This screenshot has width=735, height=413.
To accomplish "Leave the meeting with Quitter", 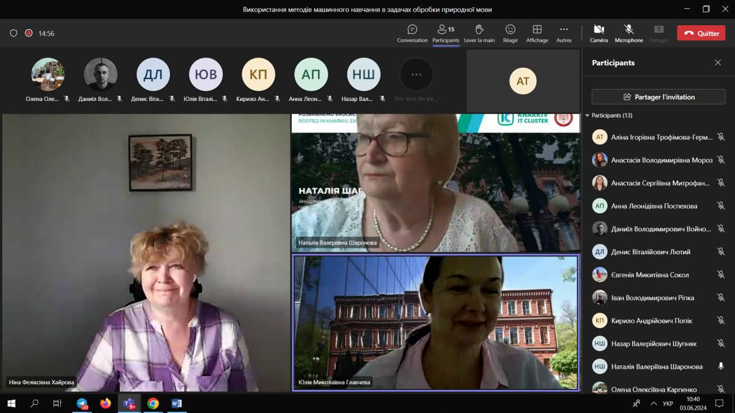I will pos(701,33).
